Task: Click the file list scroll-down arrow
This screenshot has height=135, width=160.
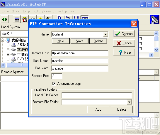Action: (156, 50)
